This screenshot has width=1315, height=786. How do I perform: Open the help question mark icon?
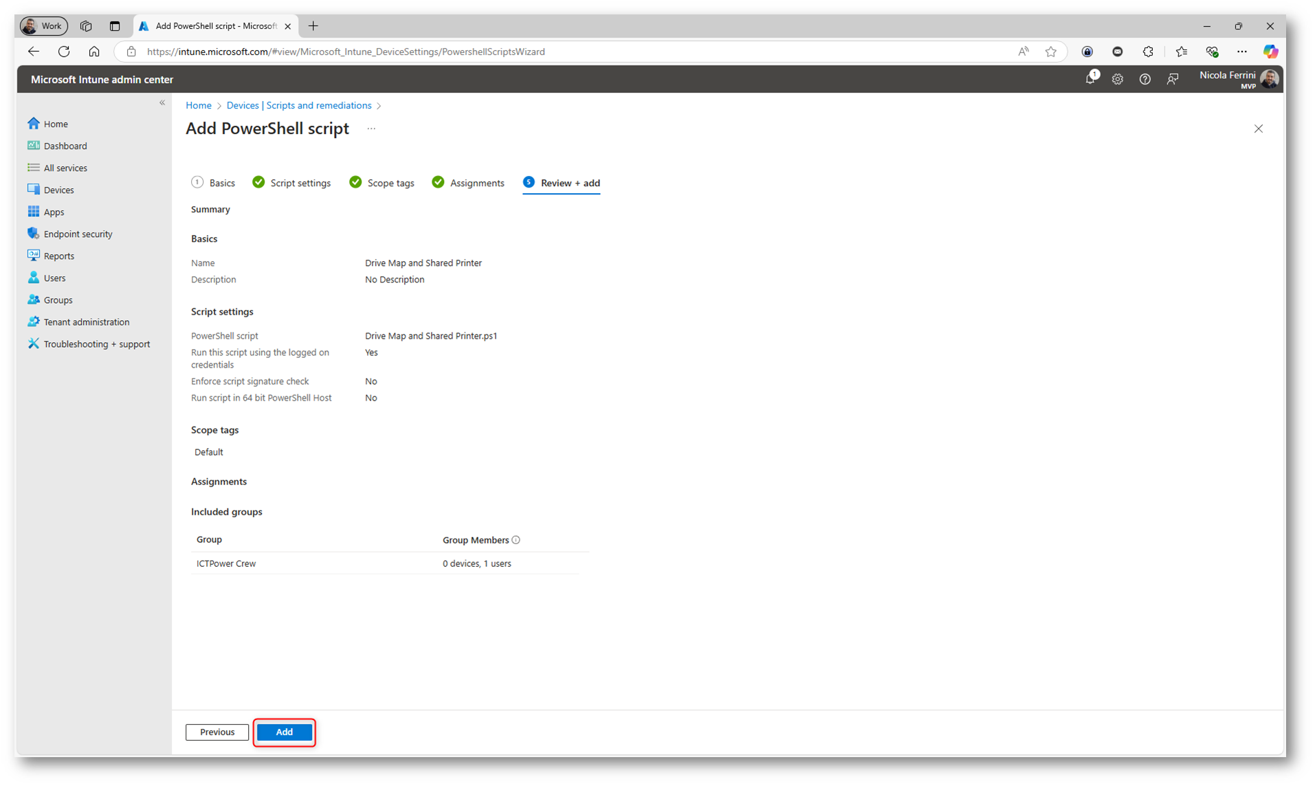1145,79
